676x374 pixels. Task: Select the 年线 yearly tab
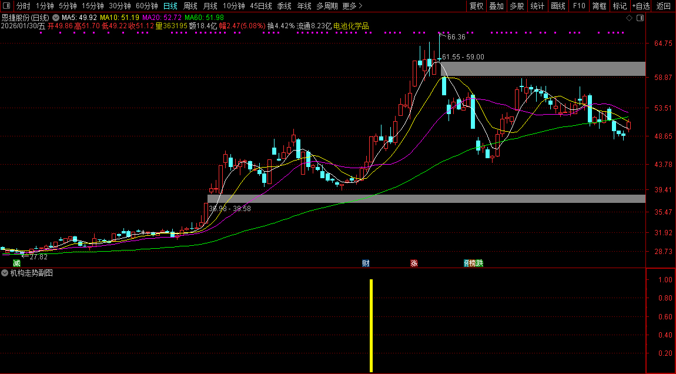coord(304,6)
